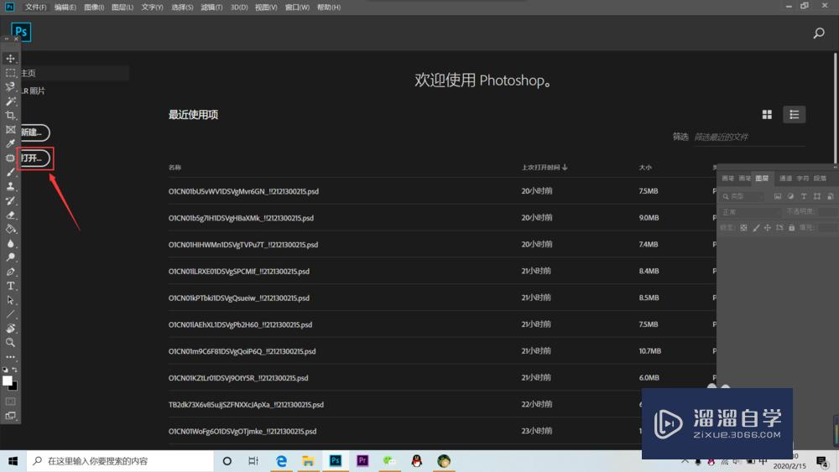The image size is (839, 472).
Task: Open the 不透明度 opacity dropdown
Action: click(827, 211)
